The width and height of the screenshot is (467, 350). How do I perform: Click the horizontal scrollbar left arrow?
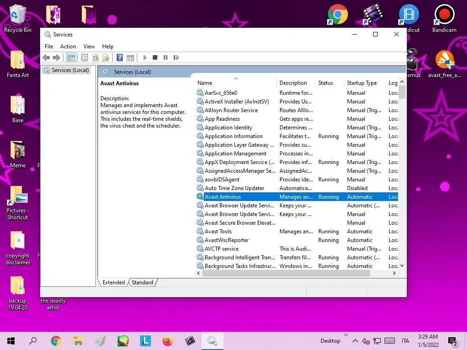tap(199, 273)
